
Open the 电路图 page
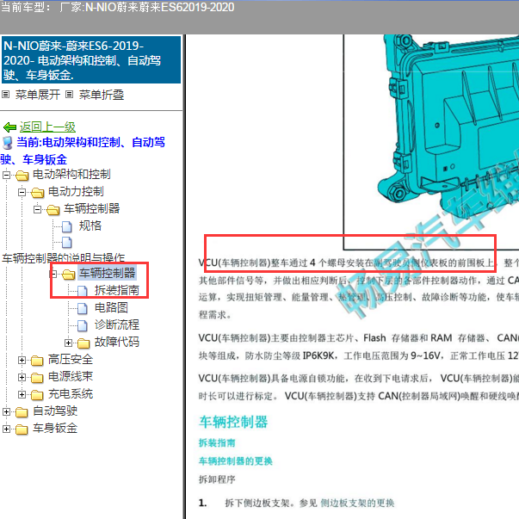click(x=111, y=307)
